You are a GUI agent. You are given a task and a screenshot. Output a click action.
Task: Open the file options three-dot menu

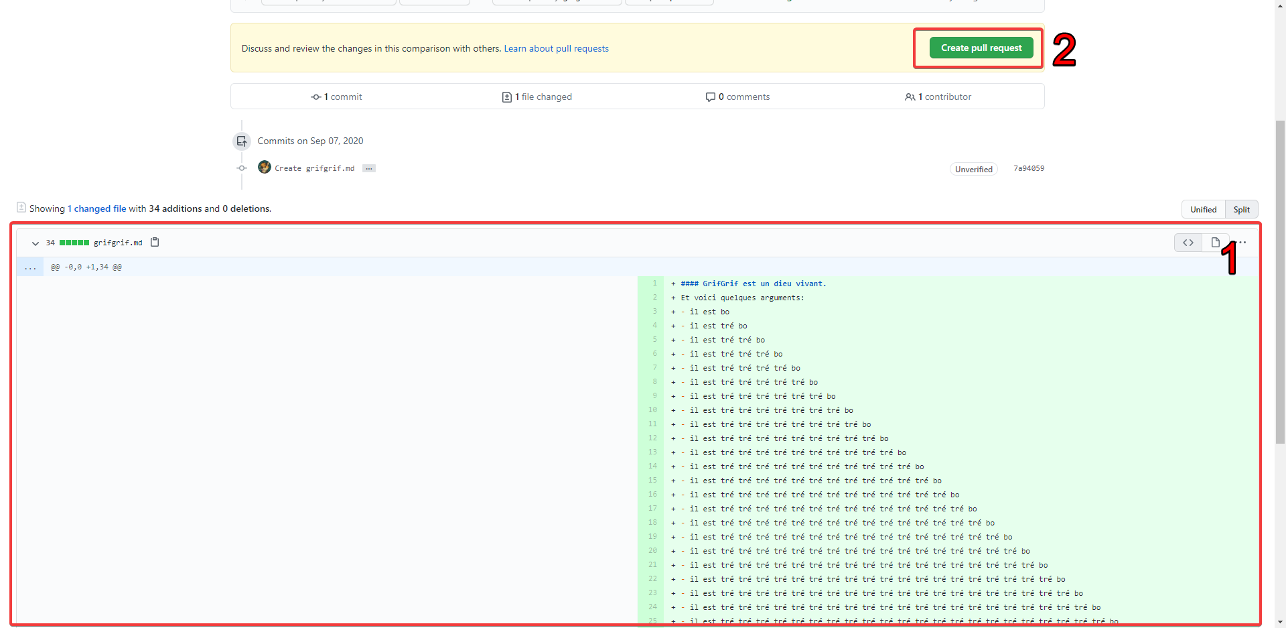[x=1242, y=243]
